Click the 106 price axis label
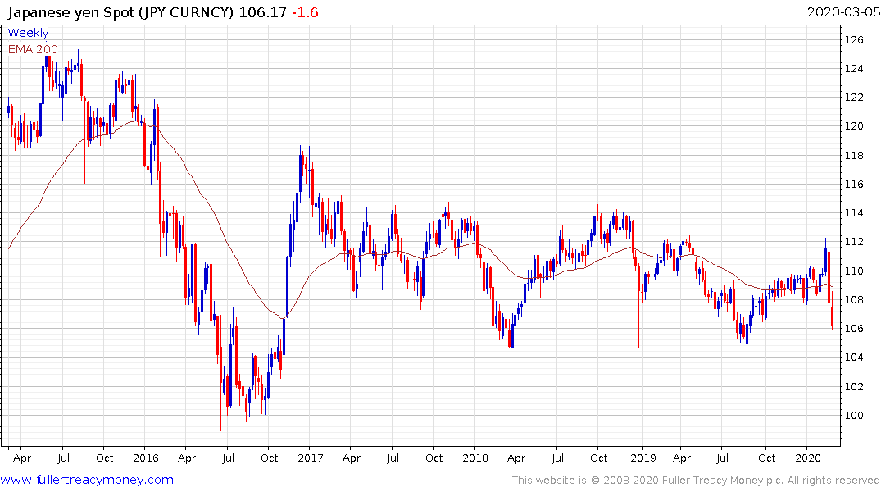The image size is (881, 492). (x=854, y=328)
